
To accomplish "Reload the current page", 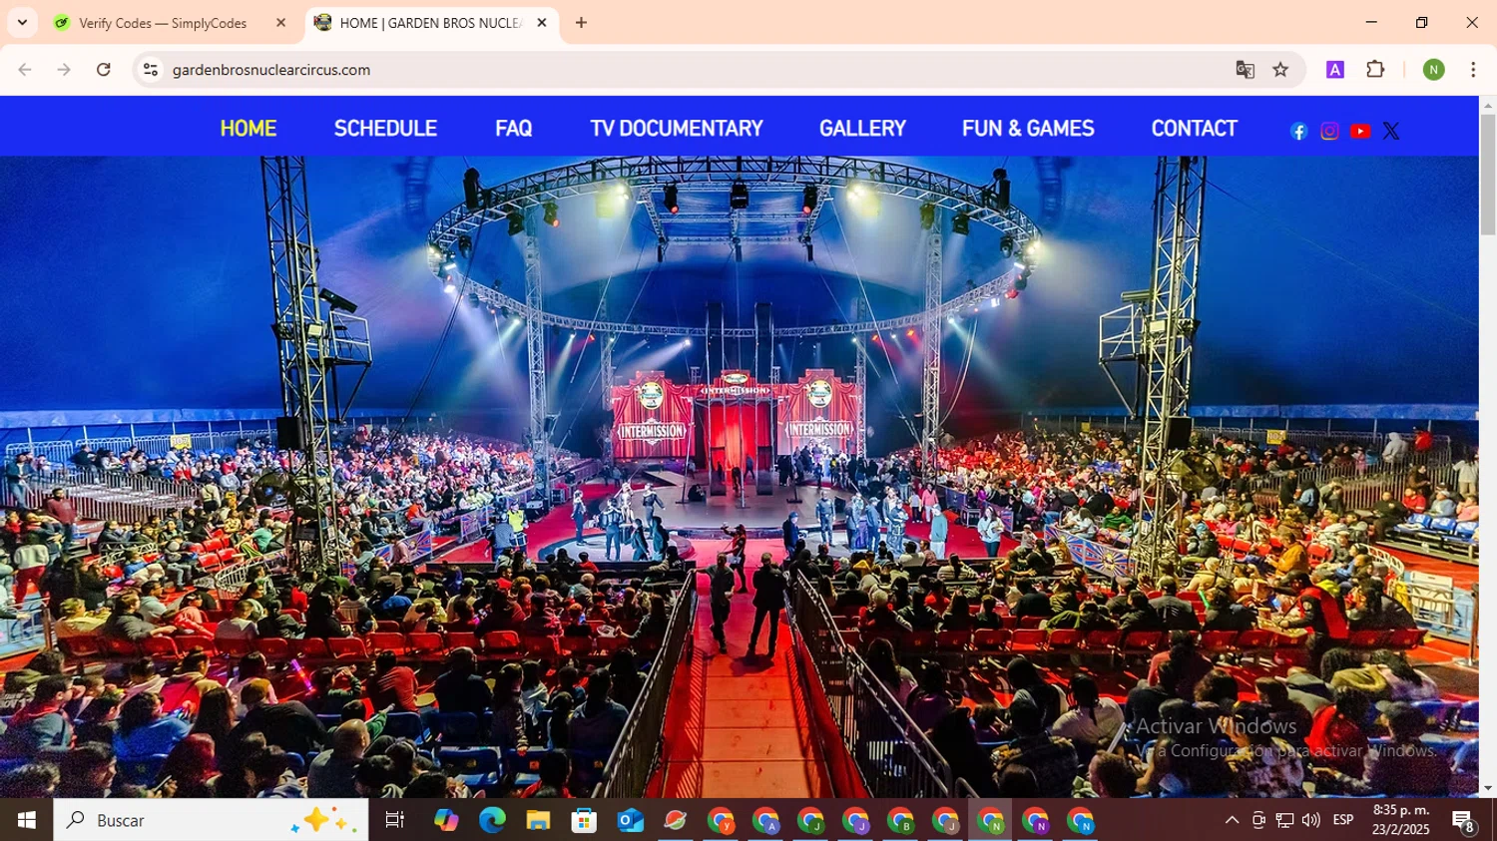I will (x=104, y=70).
